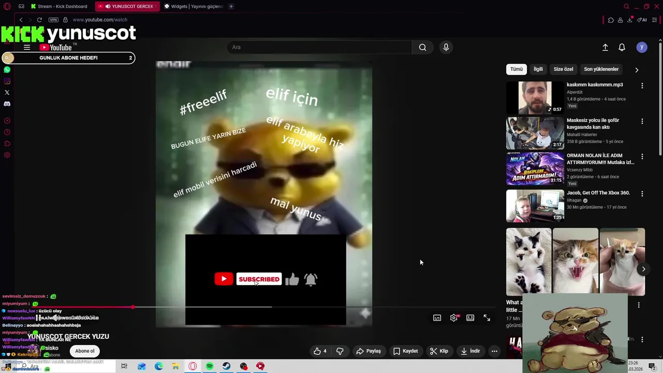Image resolution: width=663 pixels, height=373 pixels.
Task: Expand more filter chips with right chevron
Action: [637, 69]
